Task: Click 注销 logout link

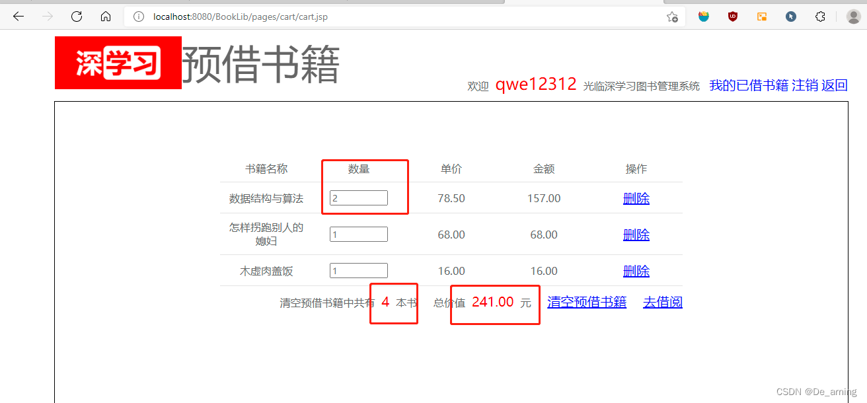Action: 805,85
